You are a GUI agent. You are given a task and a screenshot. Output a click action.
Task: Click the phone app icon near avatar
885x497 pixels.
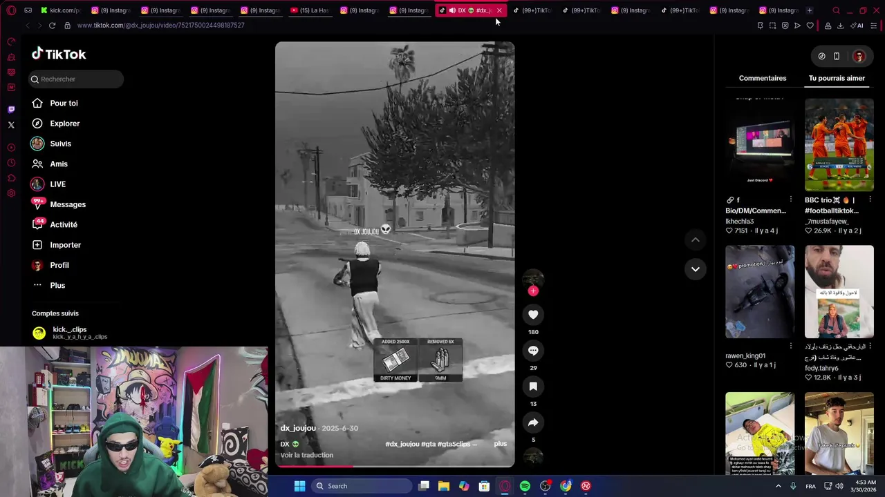[837, 56]
